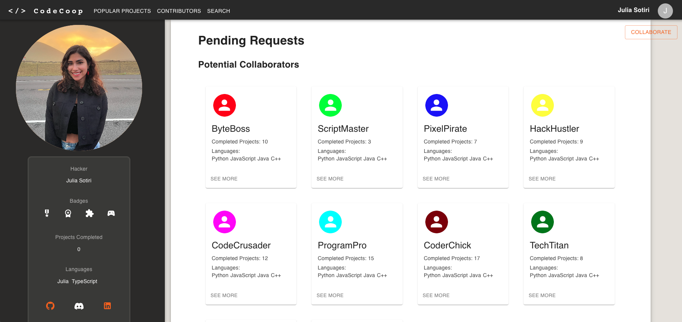Navigate to CONTRIBUTORS
The image size is (682, 322).
pyautogui.click(x=179, y=11)
